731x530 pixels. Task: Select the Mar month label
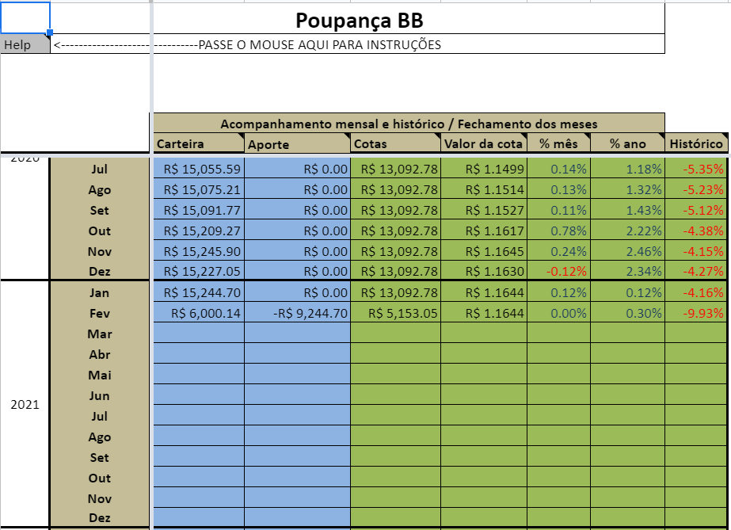(x=100, y=334)
